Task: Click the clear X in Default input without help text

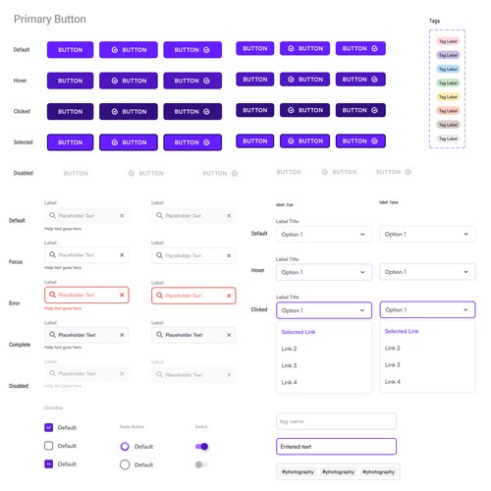Action: 229,216
